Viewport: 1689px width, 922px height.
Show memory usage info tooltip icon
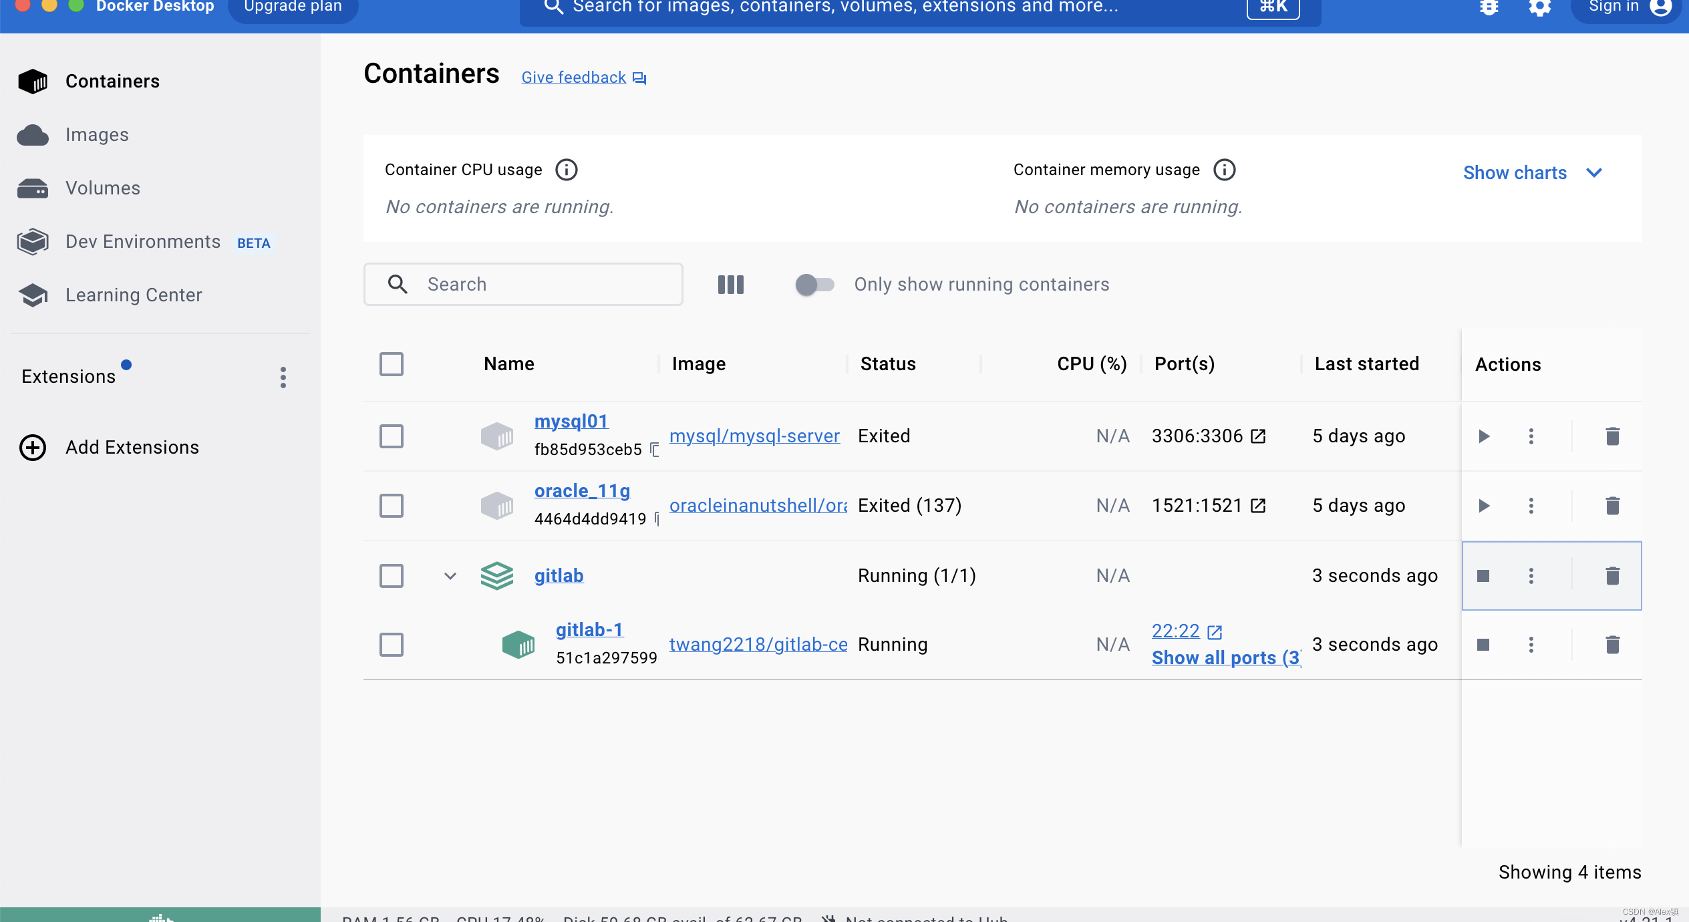point(1225,170)
